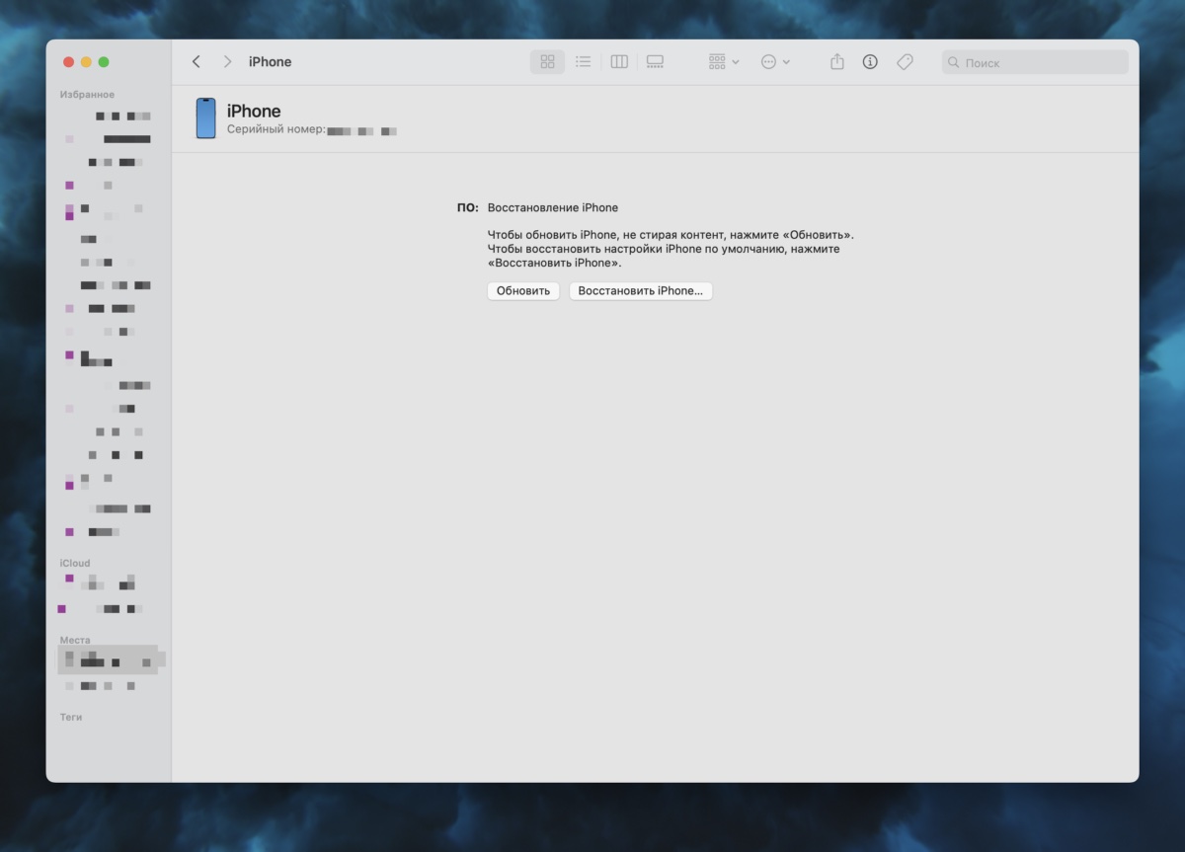Focus the Поиск search field

[x=1035, y=62]
